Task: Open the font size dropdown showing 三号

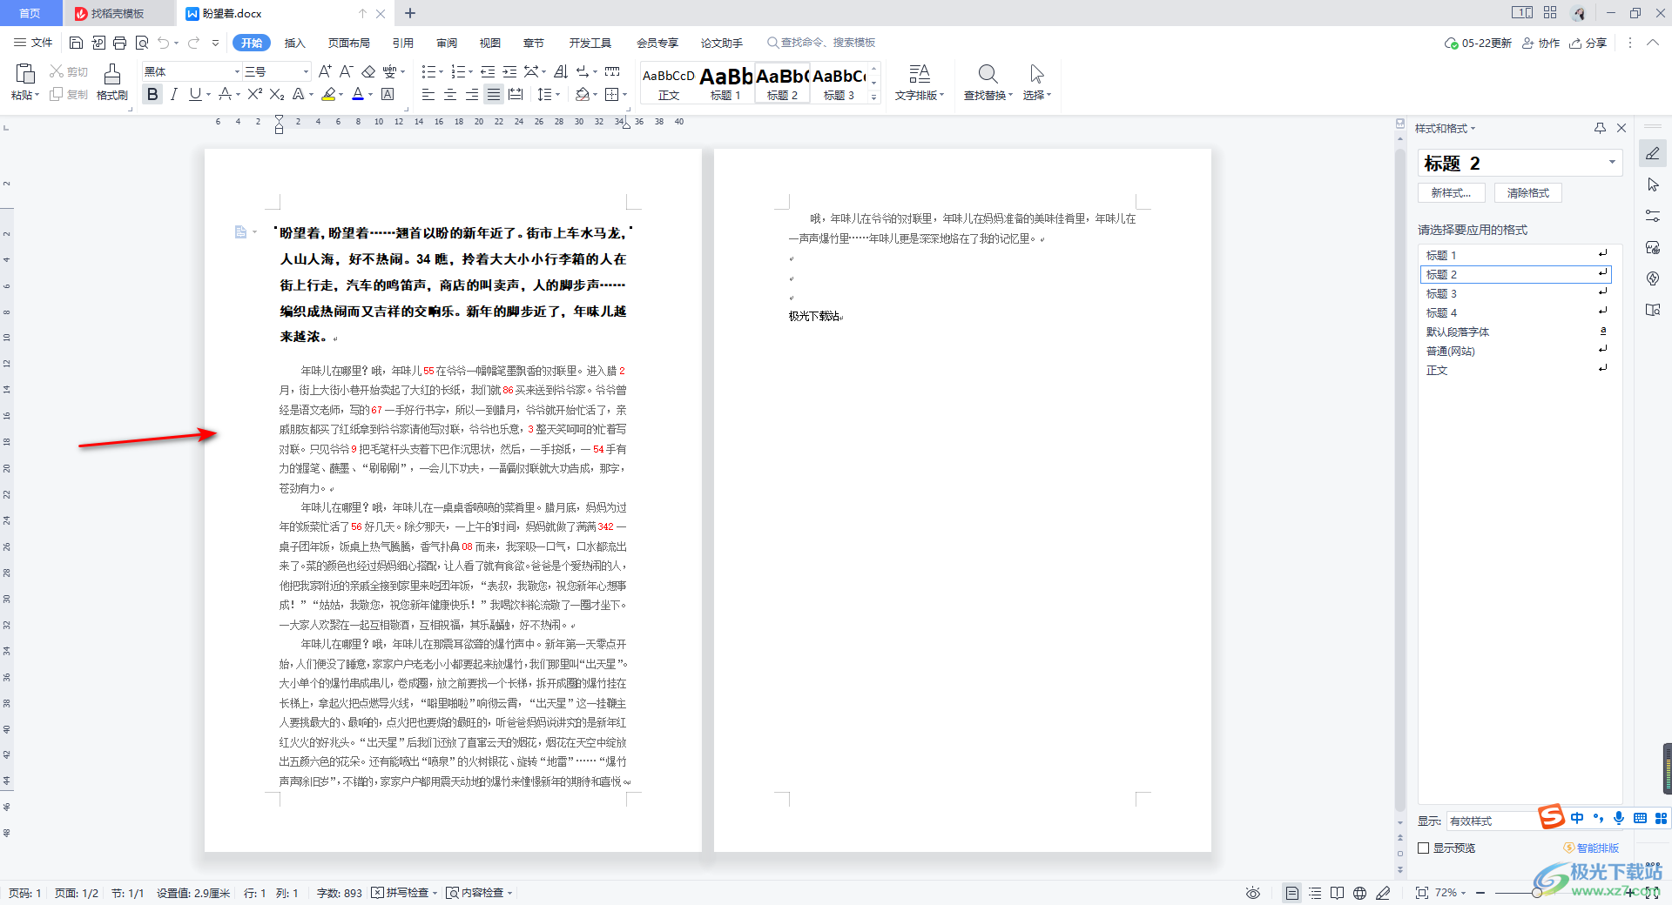Action: 306,71
